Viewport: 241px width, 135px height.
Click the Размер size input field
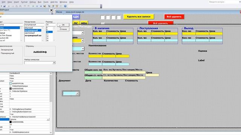[x=51, y=25]
